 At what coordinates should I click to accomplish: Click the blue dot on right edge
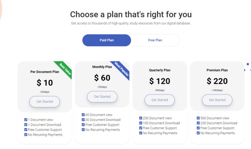click(x=248, y=64)
